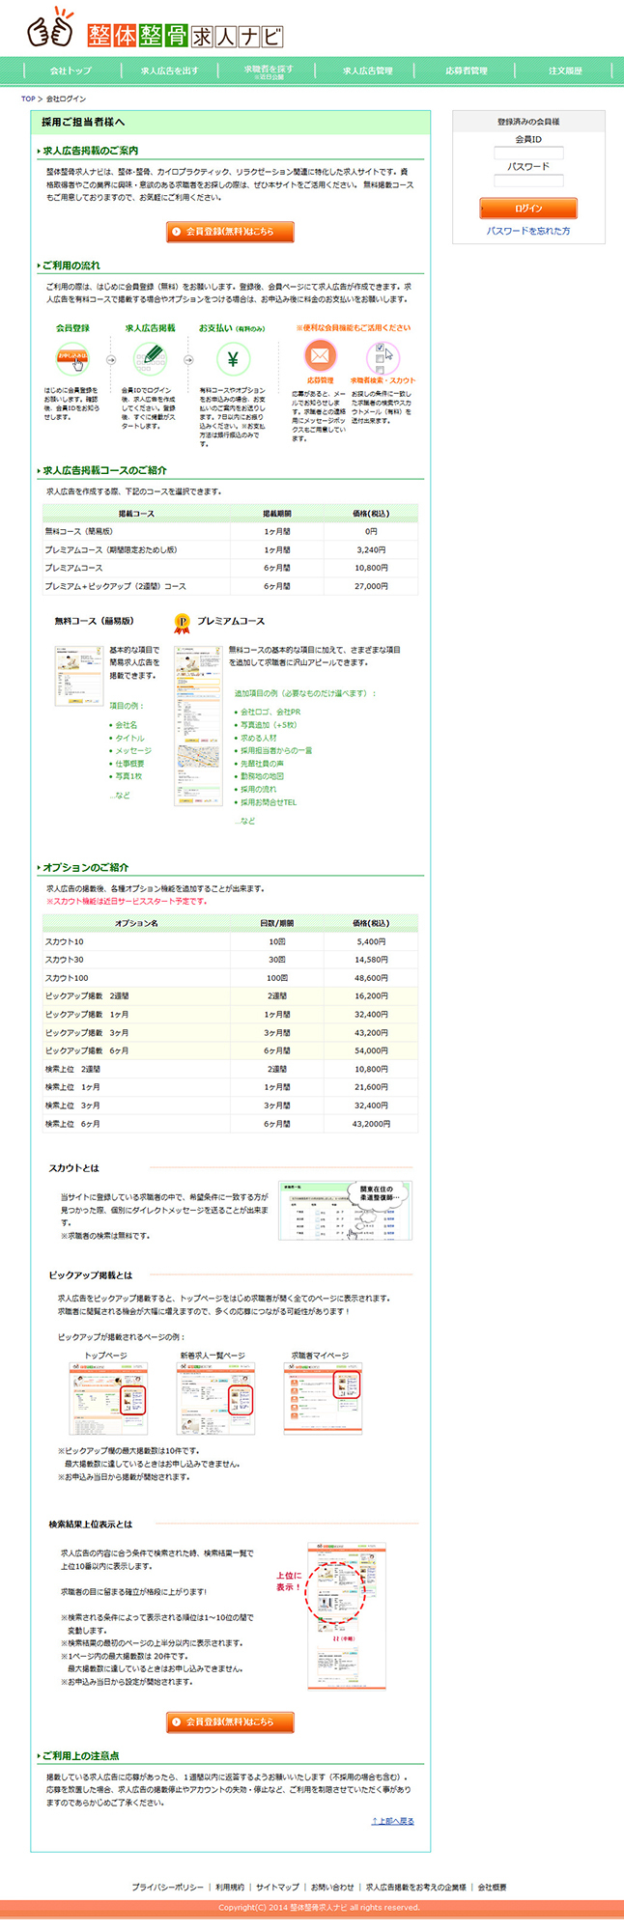
Task: Click the 27,000円 price cell
Action: click(x=371, y=586)
